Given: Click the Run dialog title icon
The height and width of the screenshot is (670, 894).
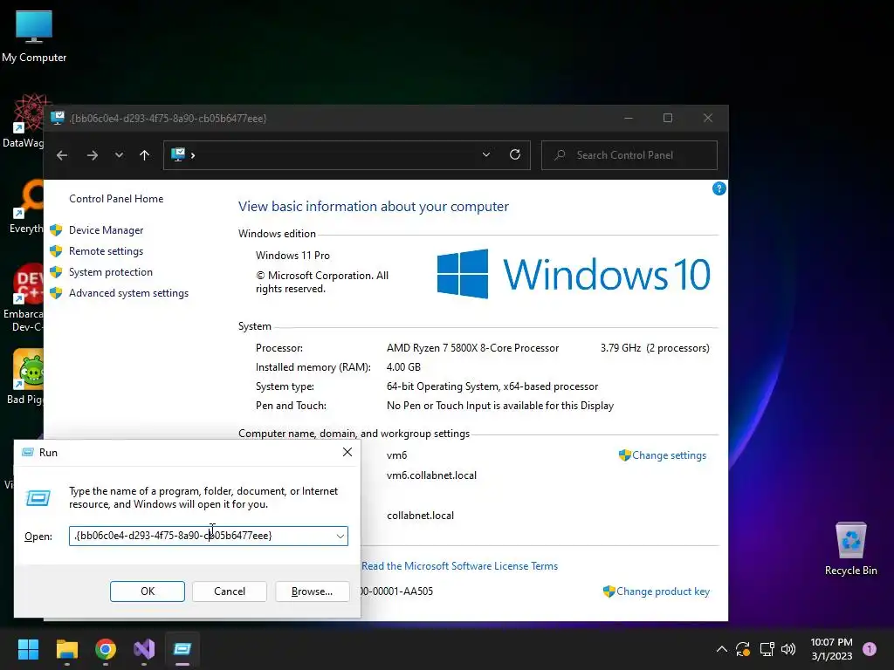Looking at the screenshot, I should (x=27, y=453).
